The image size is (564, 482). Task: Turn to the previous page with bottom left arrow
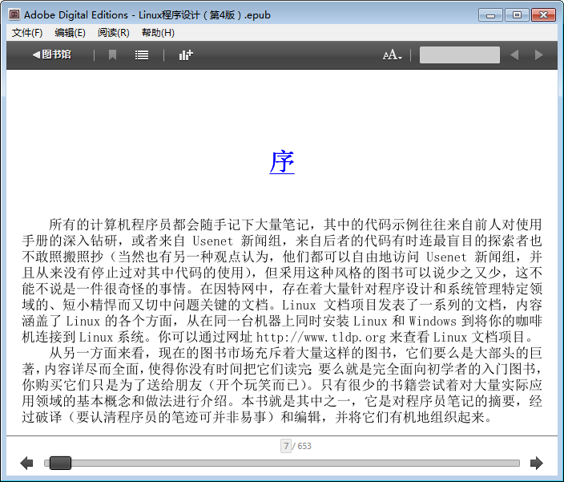click(x=26, y=463)
